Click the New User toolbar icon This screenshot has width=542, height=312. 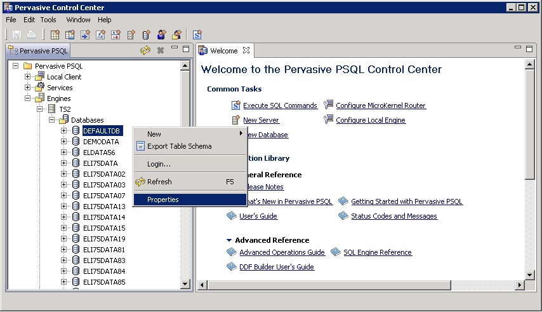tap(161, 34)
